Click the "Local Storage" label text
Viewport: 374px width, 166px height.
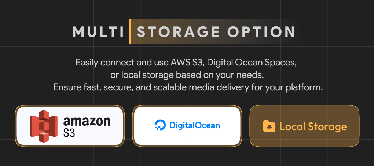313,127
